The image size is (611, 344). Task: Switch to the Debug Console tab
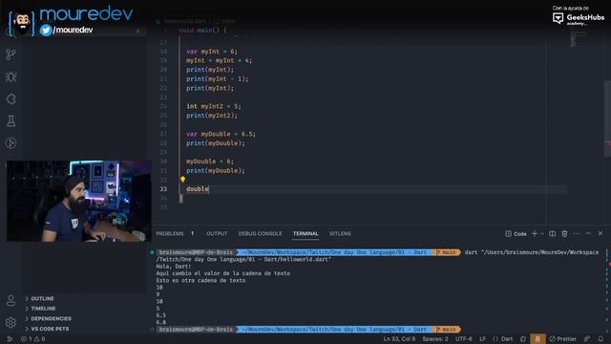pos(260,233)
